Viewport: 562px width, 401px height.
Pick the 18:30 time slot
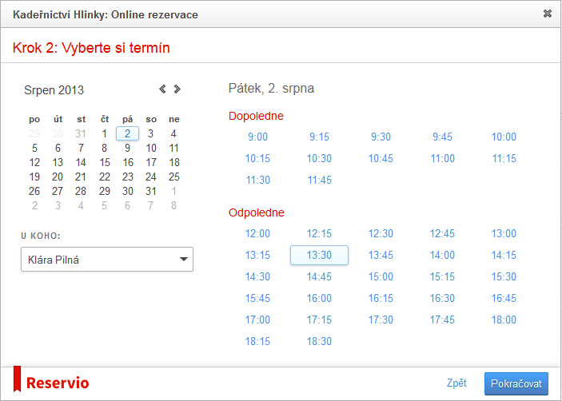pos(319,342)
